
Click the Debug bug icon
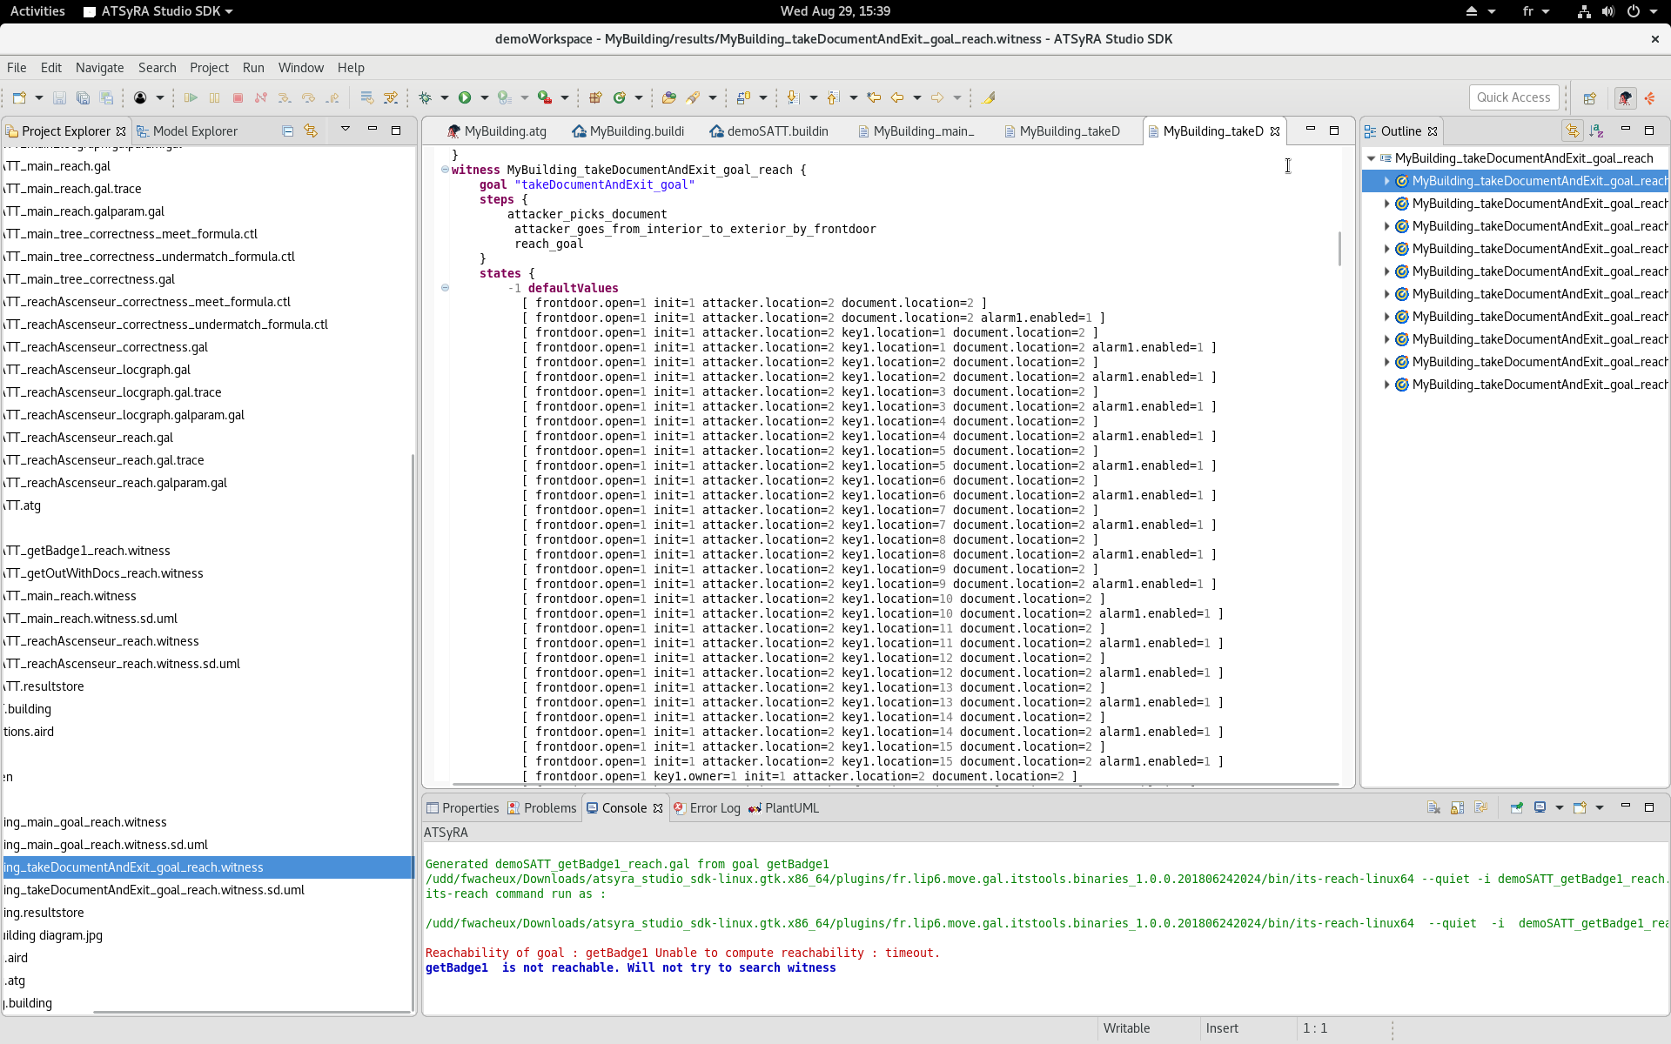[425, 98]
